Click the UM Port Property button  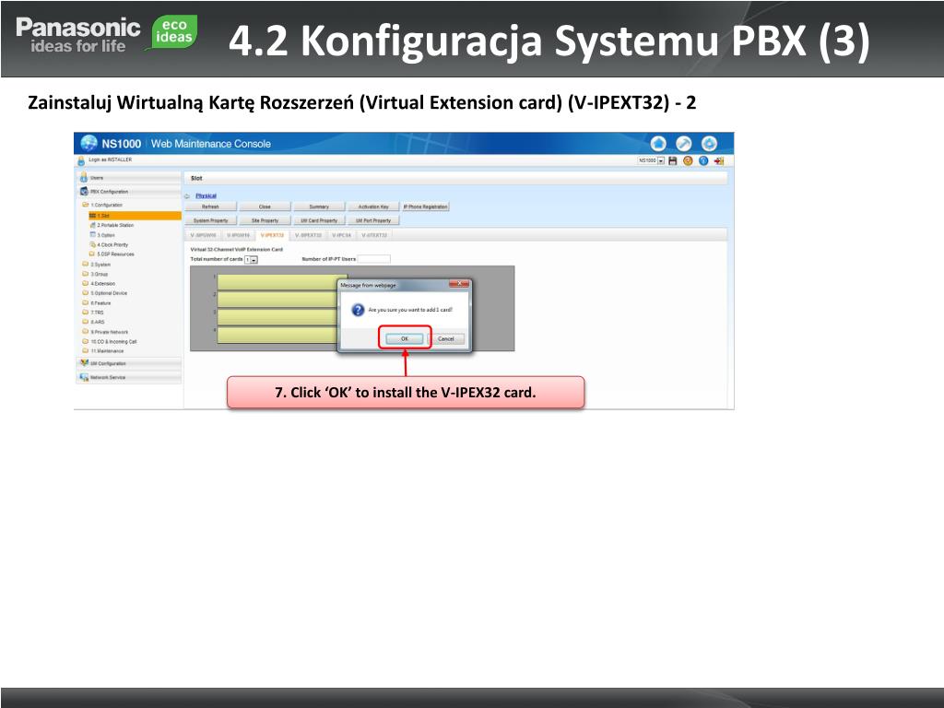[x=373, y=220]
